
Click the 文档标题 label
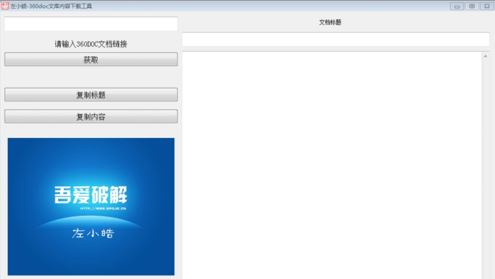330,22
